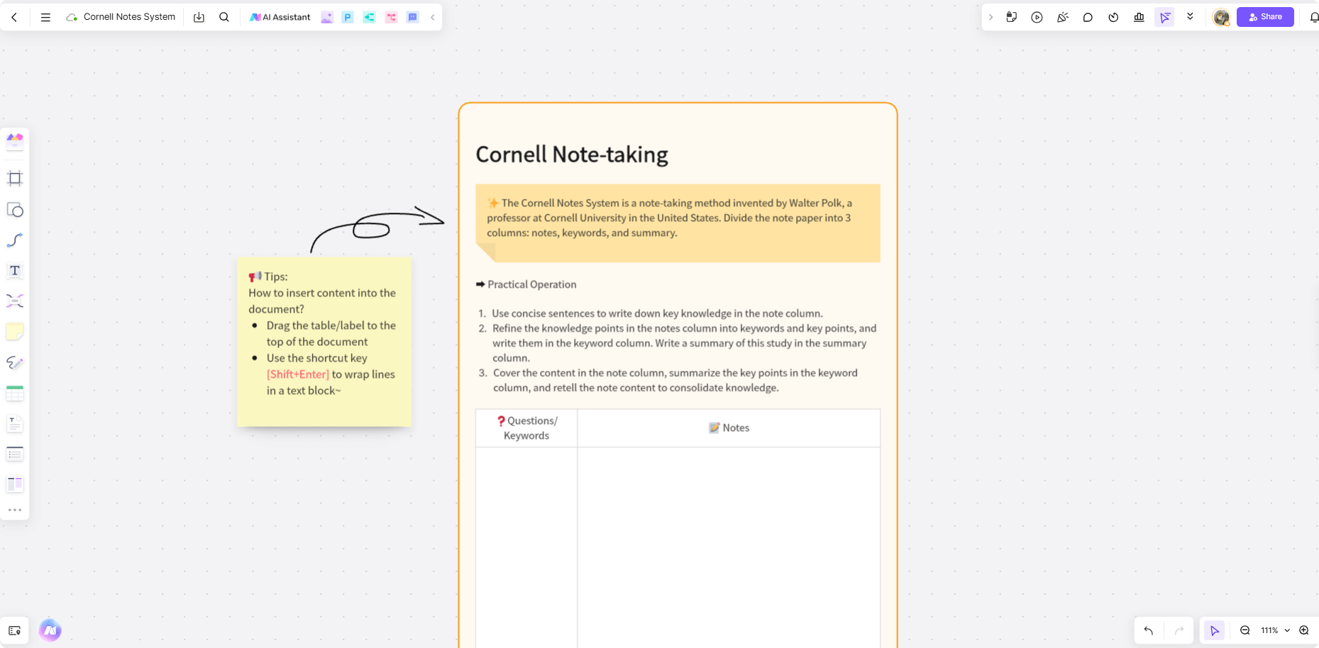Viewport: 1319px width, 648px height.
Task: Select the Text tool
Action: coord(15,271)
